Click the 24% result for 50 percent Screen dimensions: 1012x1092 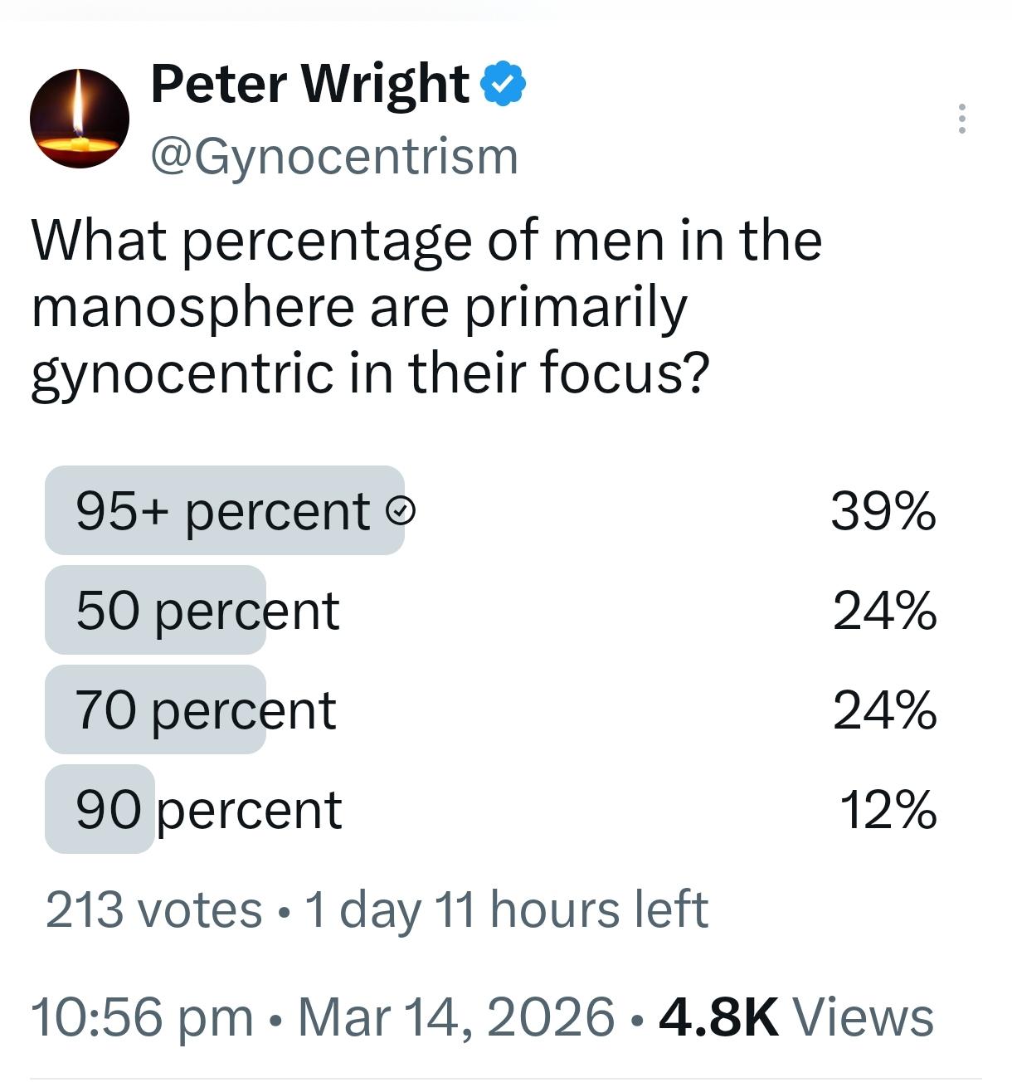885,612
